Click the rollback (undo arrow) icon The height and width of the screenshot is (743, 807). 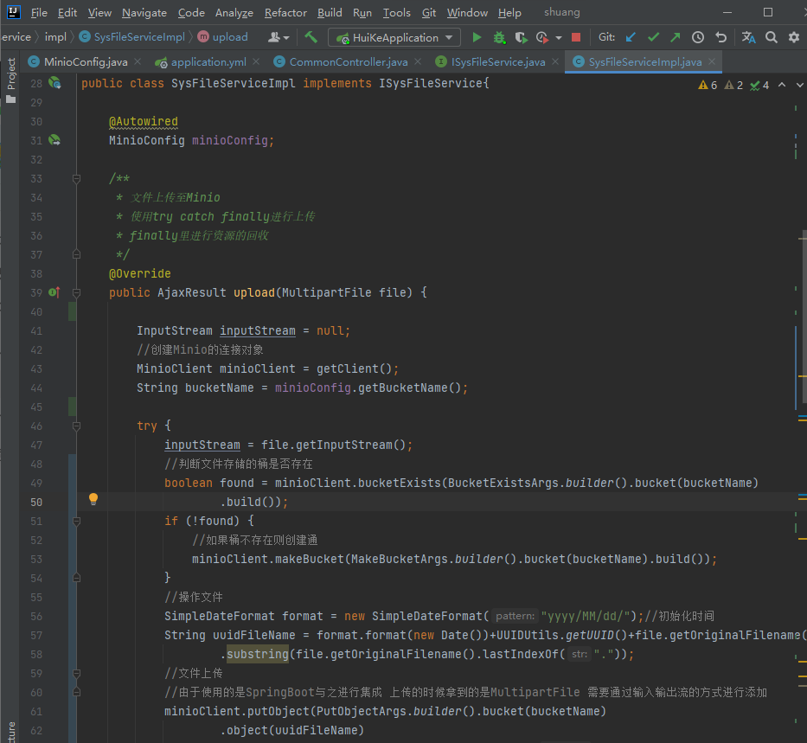[721, 37]
